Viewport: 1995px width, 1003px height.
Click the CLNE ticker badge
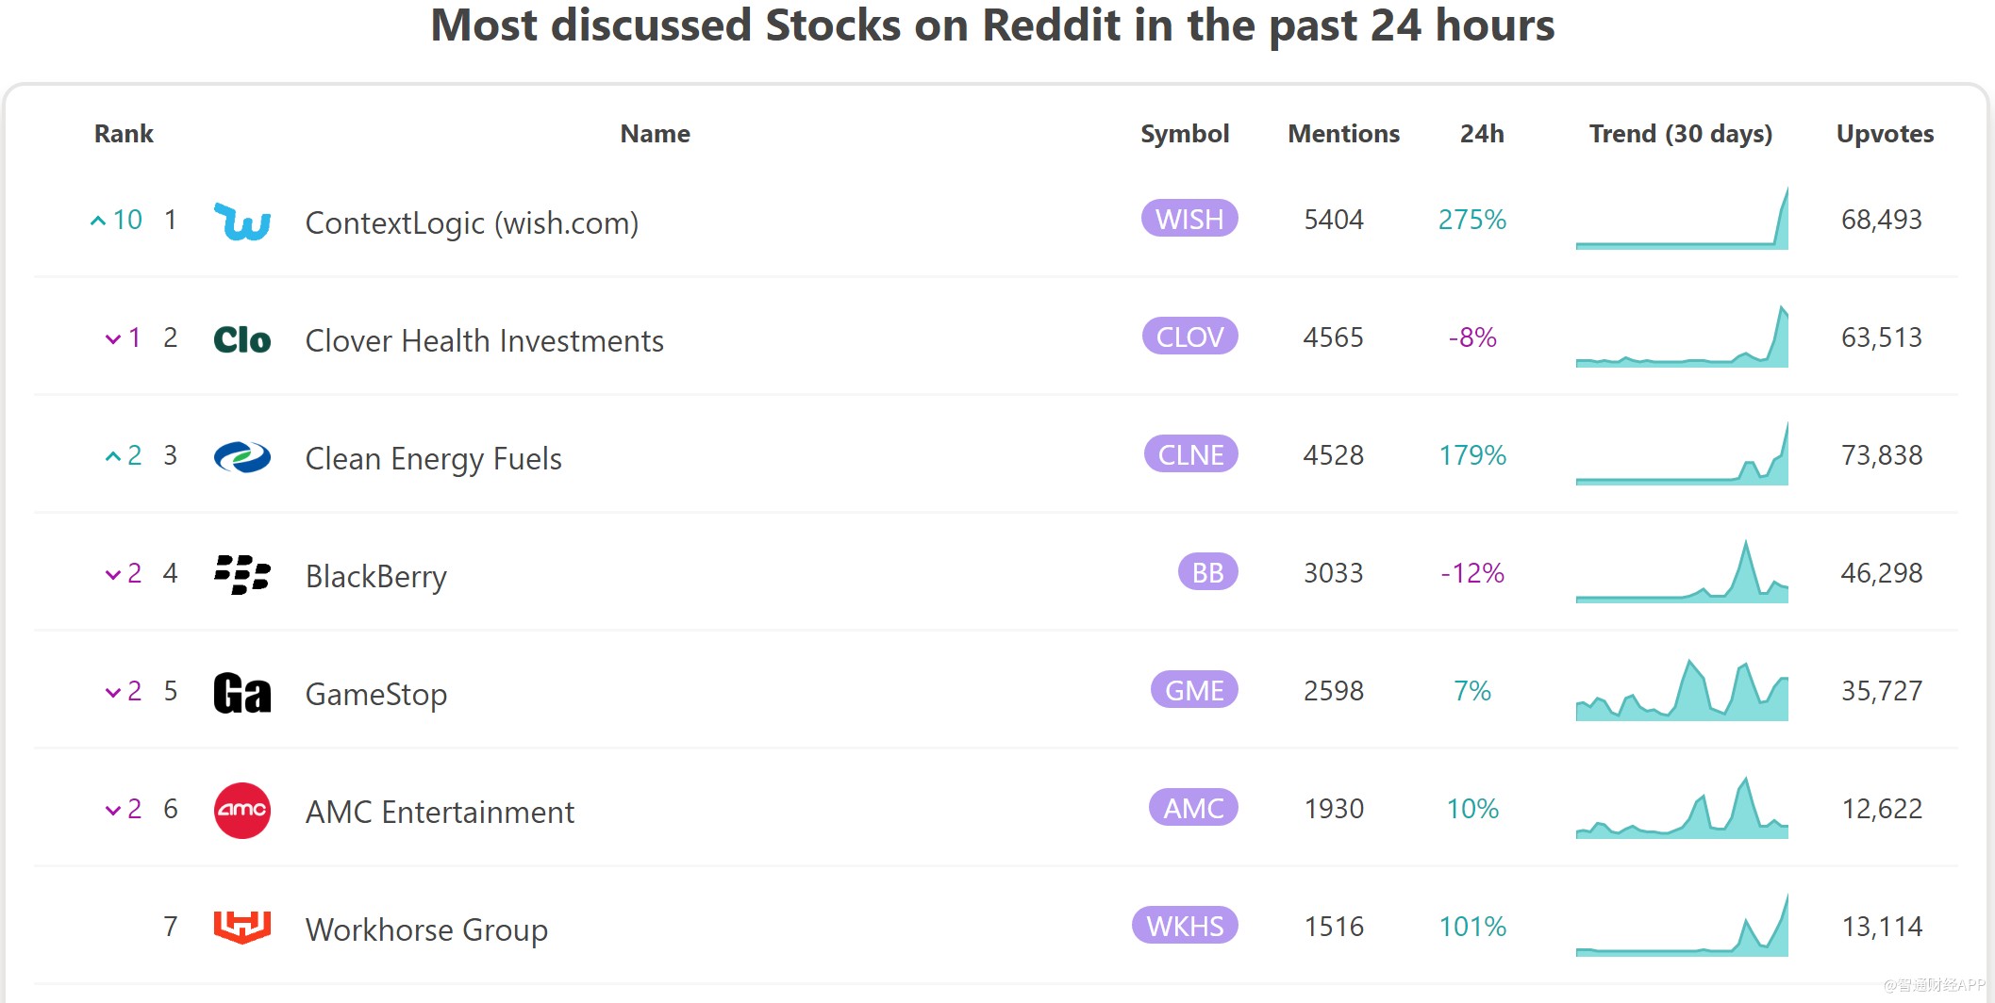pyautogui.click(x=1190, y=454)
